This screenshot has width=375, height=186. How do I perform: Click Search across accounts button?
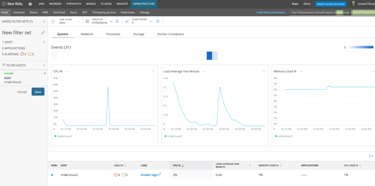(x=331, y=4)
